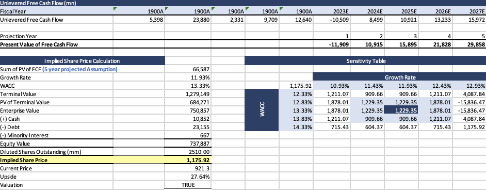
Task: Select the Enterprise Value cell 750,857
Action: click(188, 110)
